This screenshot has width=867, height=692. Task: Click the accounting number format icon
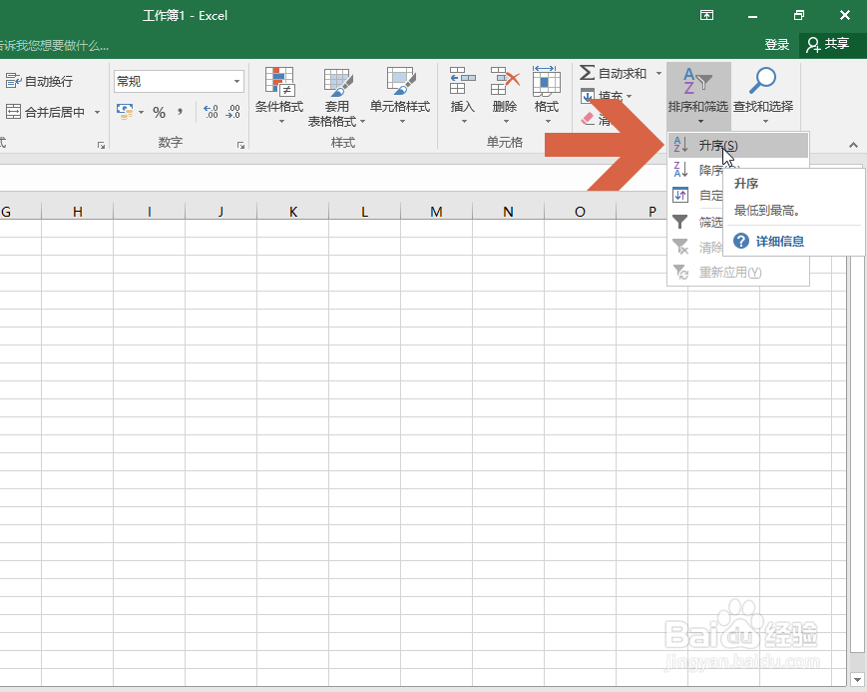125,112
